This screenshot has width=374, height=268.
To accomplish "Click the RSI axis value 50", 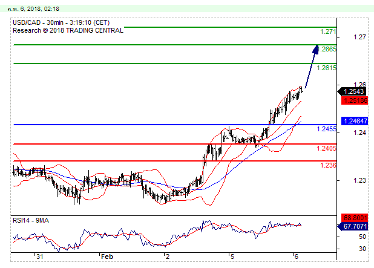I will click(363, 237).
